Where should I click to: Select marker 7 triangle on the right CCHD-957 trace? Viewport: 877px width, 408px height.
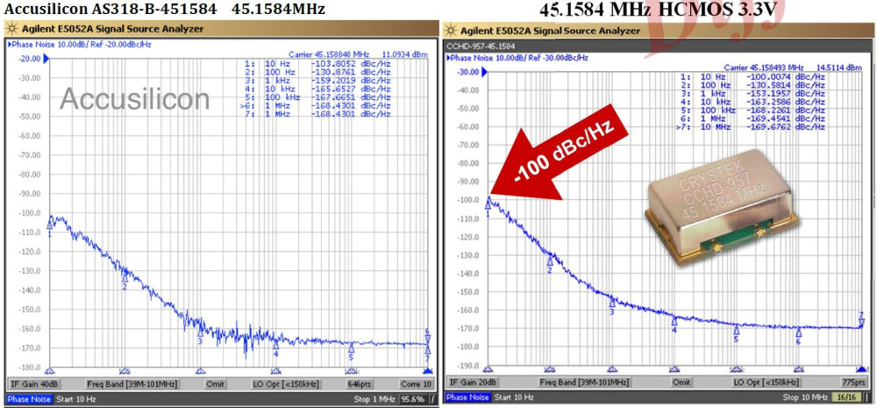[x=861, y=323]
